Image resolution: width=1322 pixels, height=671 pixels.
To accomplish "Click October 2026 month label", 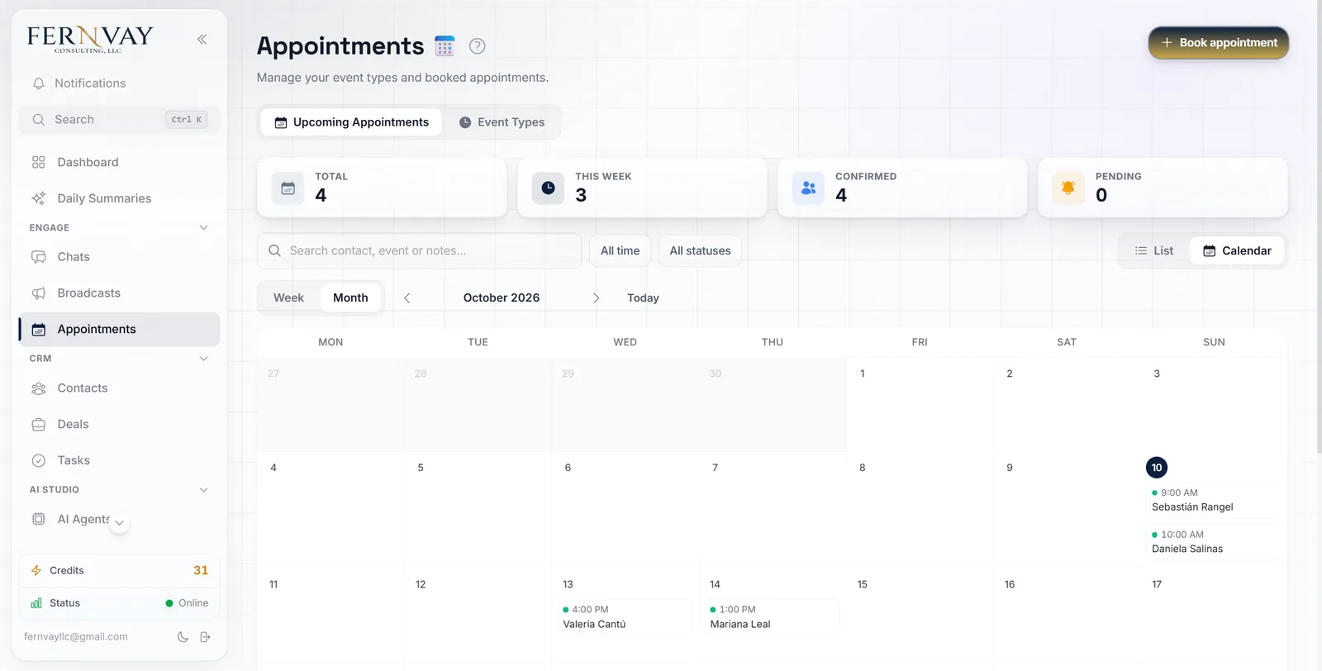I will [502, 298].
